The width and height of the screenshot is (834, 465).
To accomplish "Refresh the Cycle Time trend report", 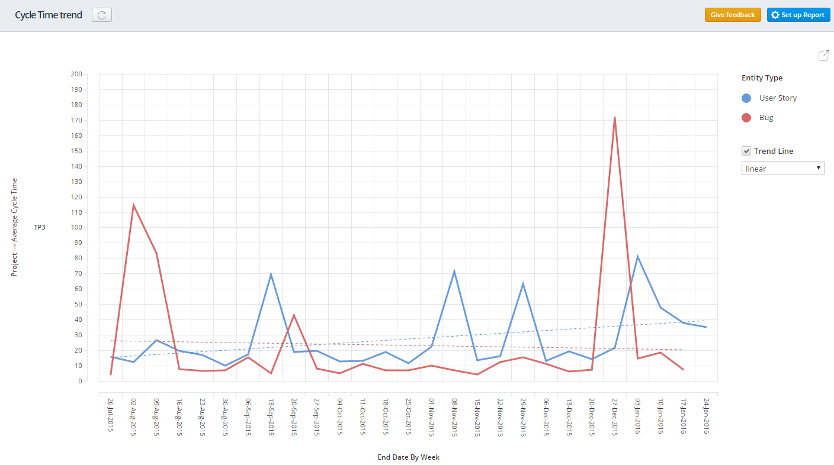I will (101, 15).
